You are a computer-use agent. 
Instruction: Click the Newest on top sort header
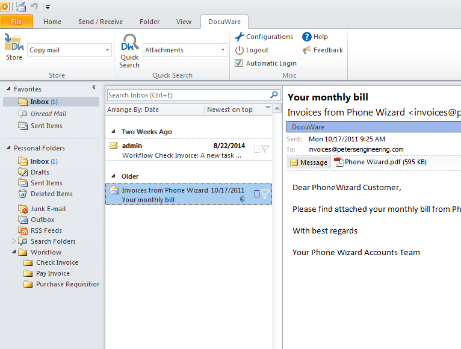[230, 110]
